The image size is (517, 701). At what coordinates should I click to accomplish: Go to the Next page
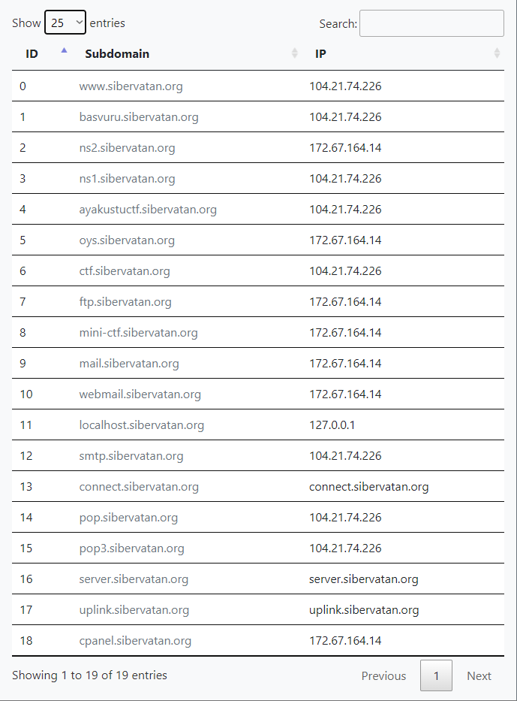(479, 675)
